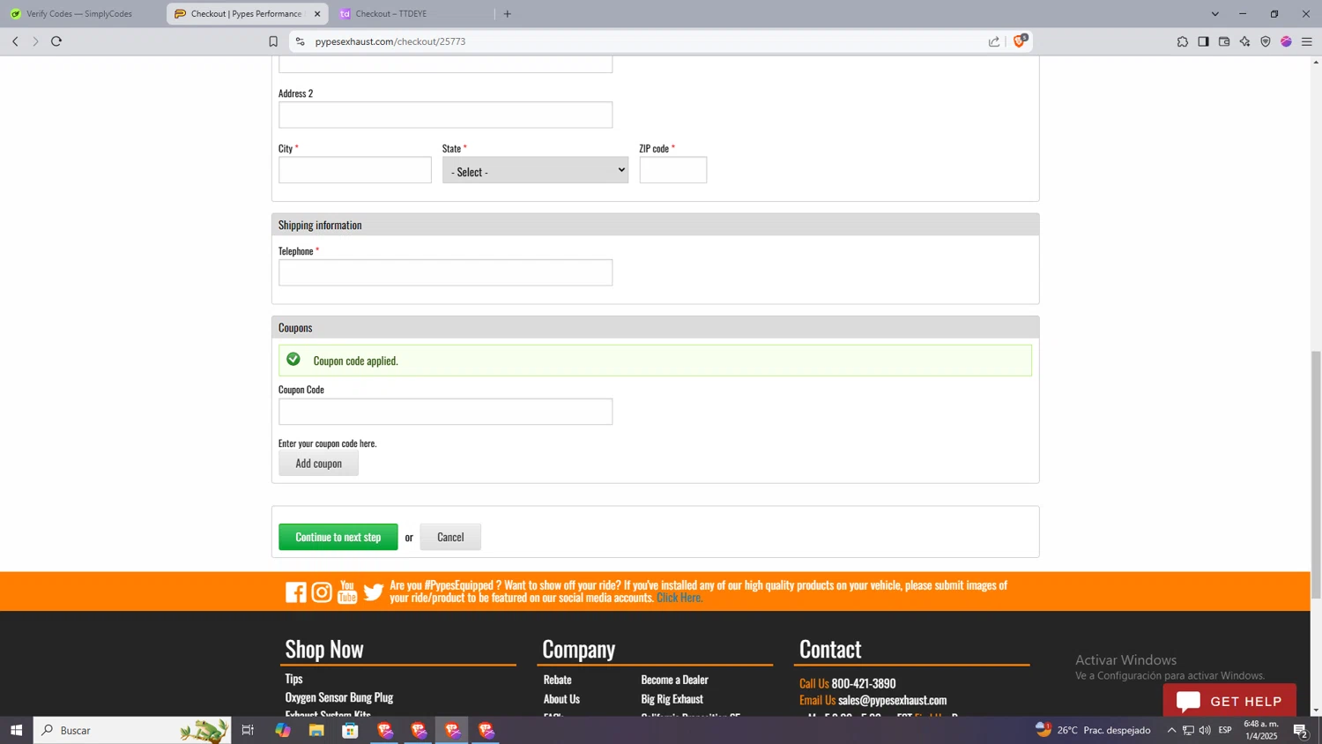
Task: Open the browser hamburger menu
Action: coord(1307,41)
